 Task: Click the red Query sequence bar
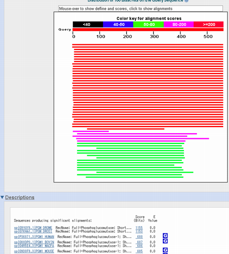(x=148, y=29)
